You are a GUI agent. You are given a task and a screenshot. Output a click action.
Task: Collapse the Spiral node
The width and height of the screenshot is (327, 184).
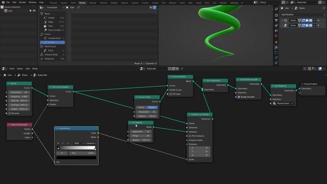click(9, 83)
